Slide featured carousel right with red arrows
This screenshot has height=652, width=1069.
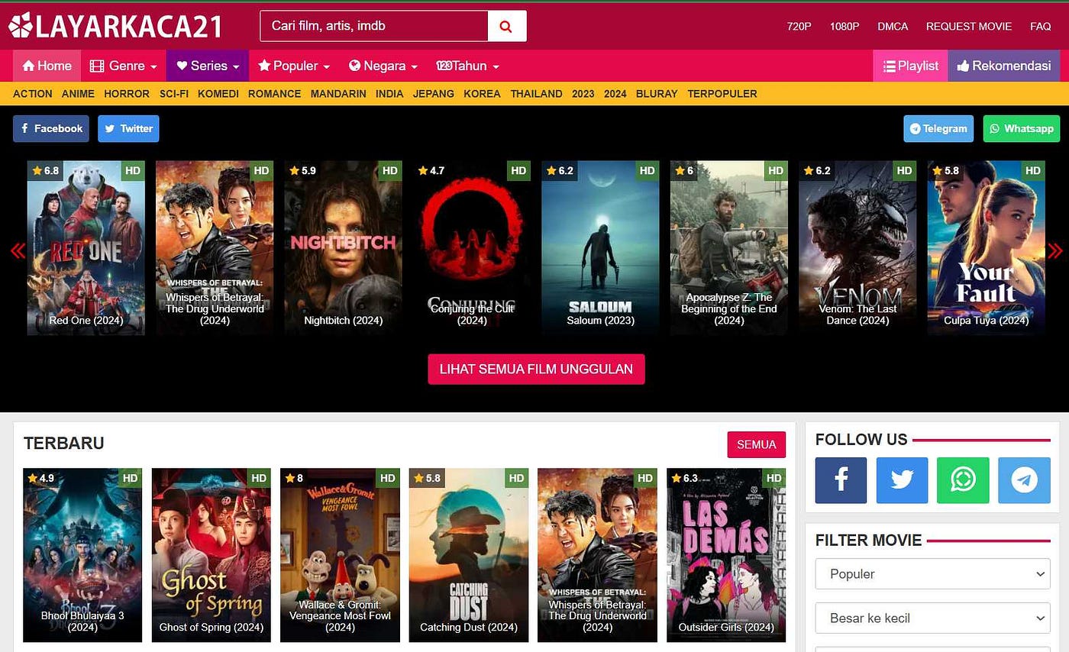[x=1054, y=250]
